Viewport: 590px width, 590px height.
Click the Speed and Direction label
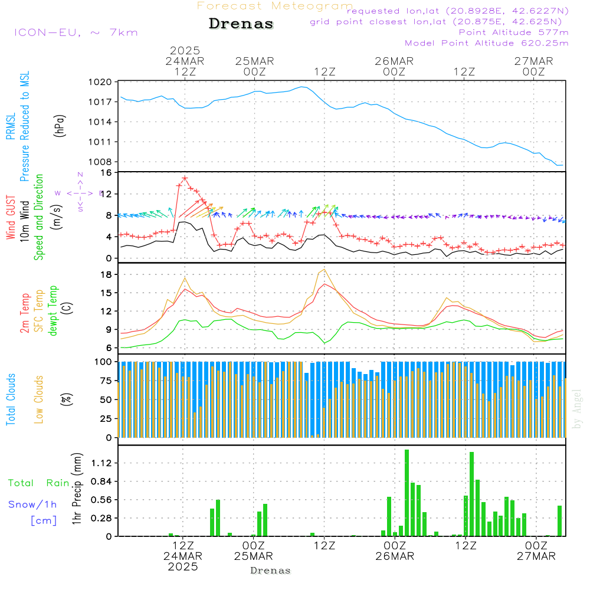[x=38, y=217]
